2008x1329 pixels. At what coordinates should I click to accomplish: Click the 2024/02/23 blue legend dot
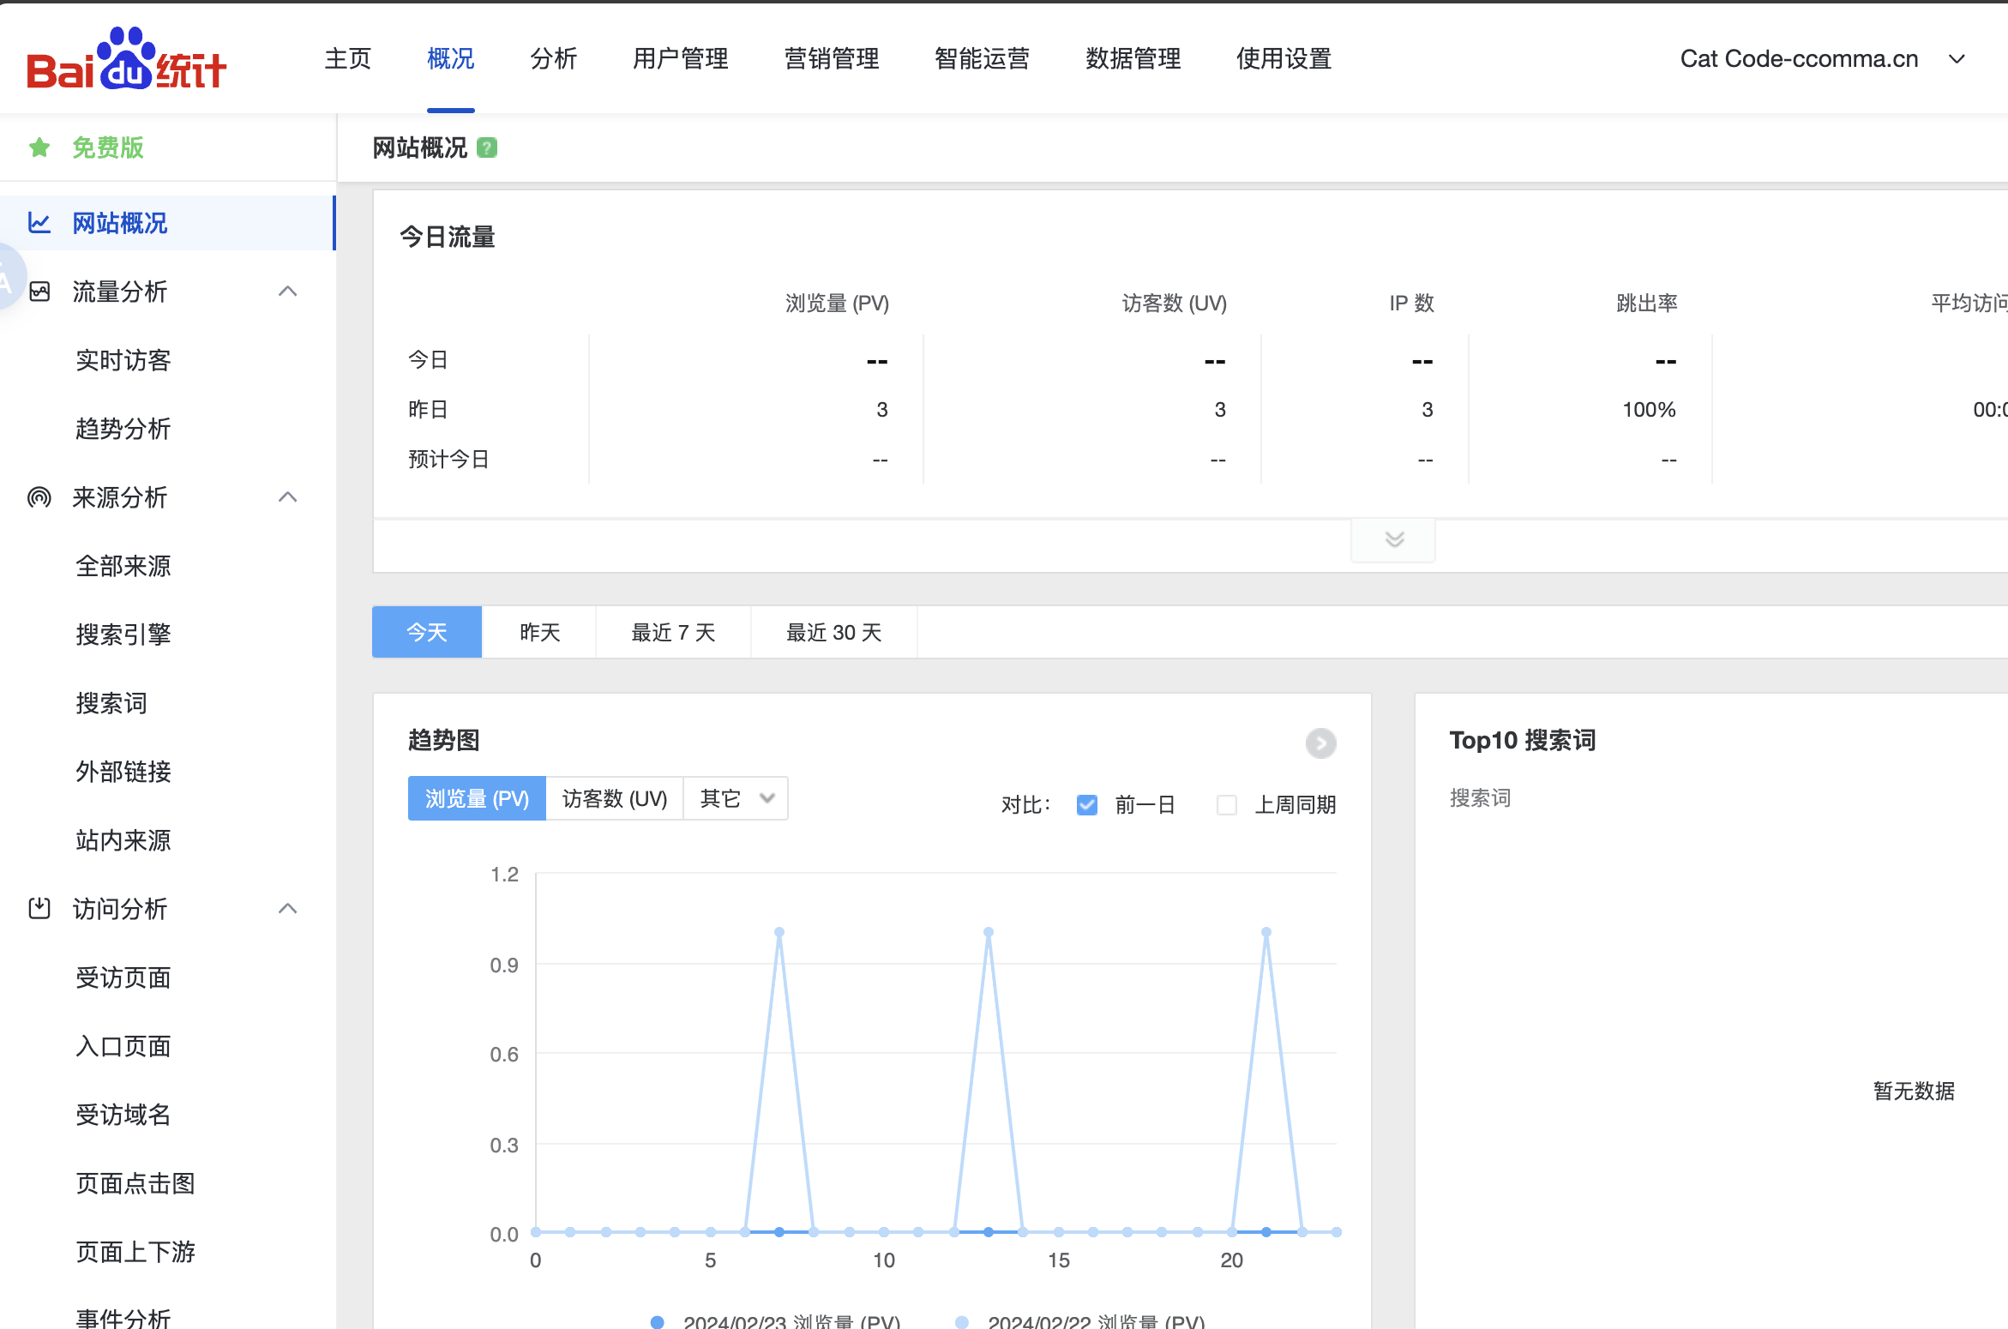(658, 1321)
